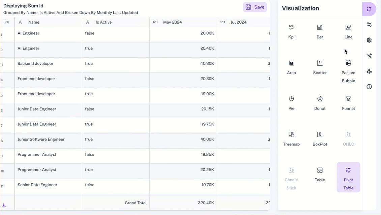Image resolution: width=381 pixels, height=215 pixels.
Task: Select the Line chart visualization
Action: 348,32
